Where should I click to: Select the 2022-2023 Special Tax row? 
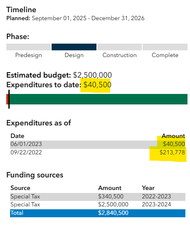(x=98, y=197)
